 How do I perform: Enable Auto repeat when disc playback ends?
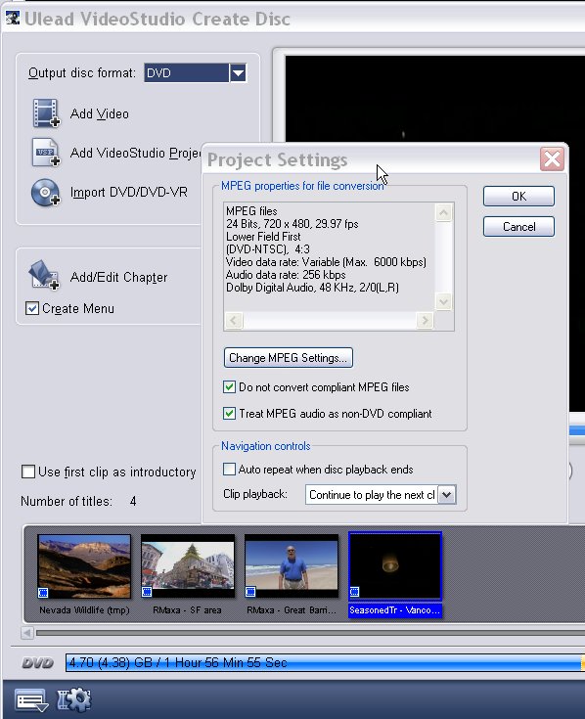coord(229,470)
